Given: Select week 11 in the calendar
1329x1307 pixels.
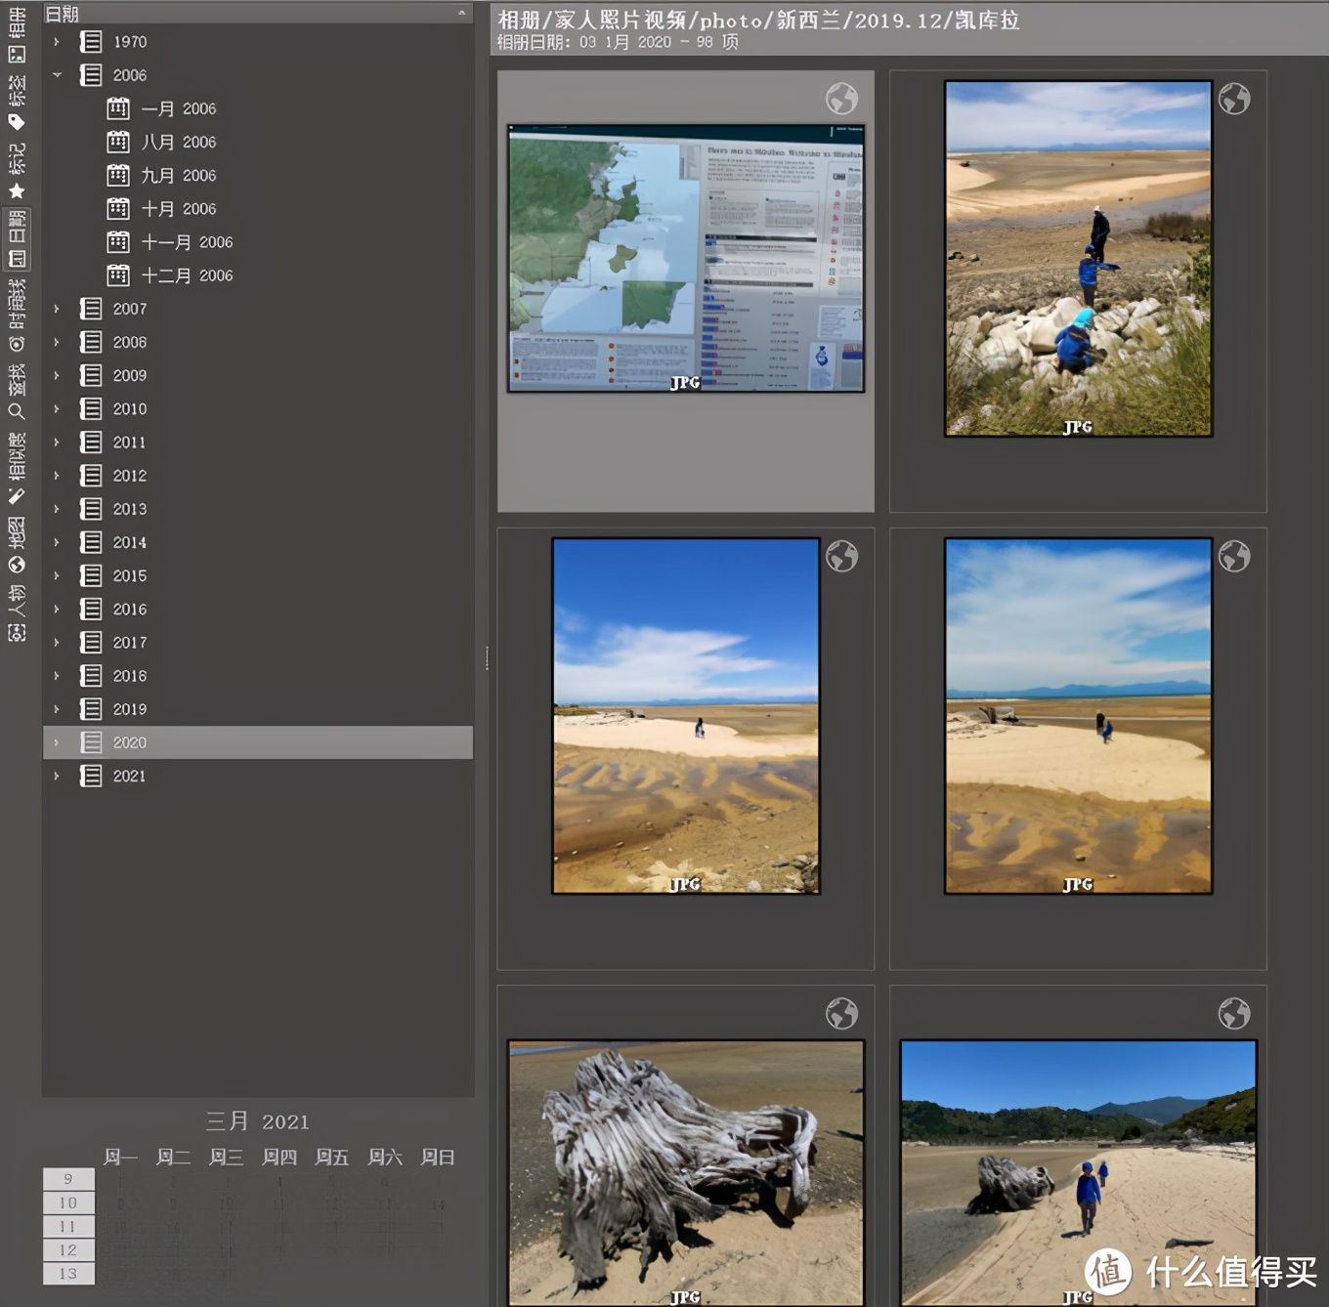Looking at the screenshot, I should tap(67, 1226).
